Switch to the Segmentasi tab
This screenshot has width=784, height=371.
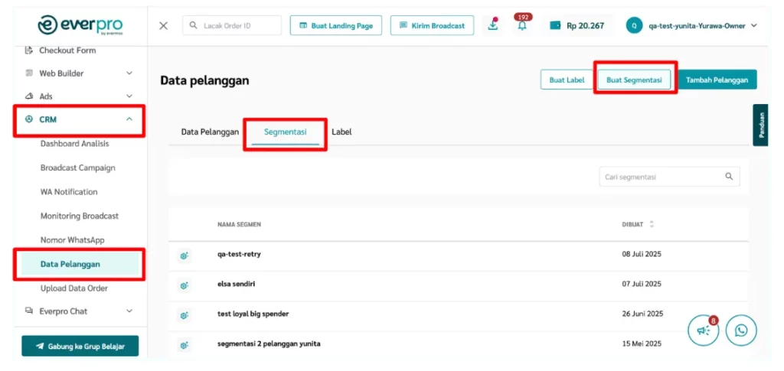[285, 132]
